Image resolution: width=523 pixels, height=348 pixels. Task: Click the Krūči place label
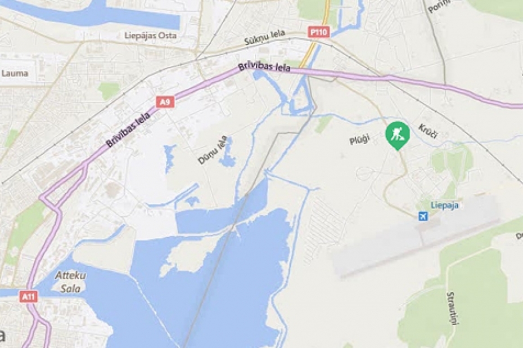pyautogui.click(x=428, y=131)
